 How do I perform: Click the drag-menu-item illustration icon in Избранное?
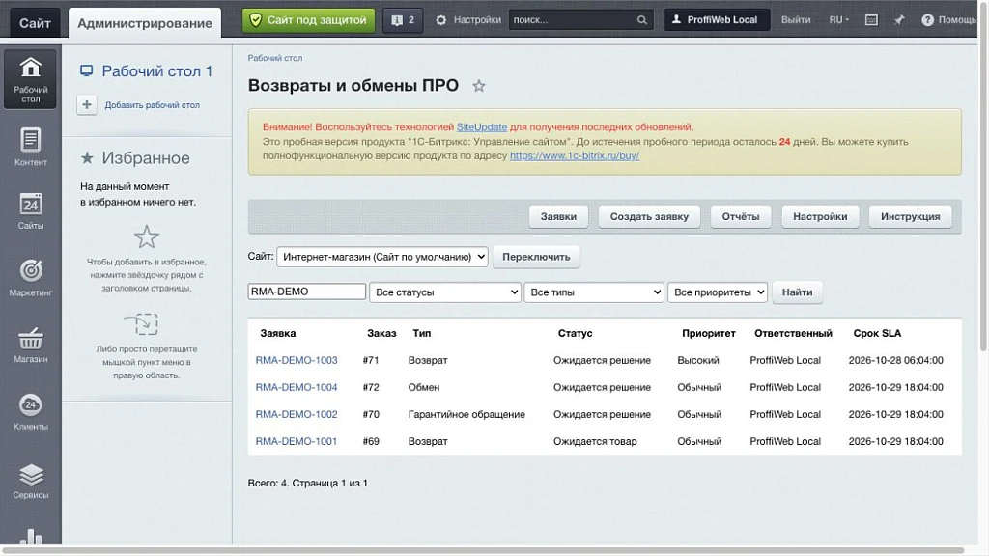[x=141, y=324]
